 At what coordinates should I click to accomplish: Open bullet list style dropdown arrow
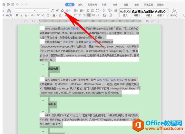78,11
